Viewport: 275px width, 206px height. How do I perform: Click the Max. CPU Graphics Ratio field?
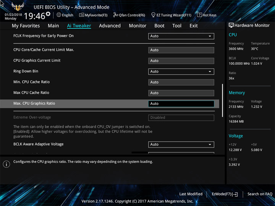click(181, 104)
